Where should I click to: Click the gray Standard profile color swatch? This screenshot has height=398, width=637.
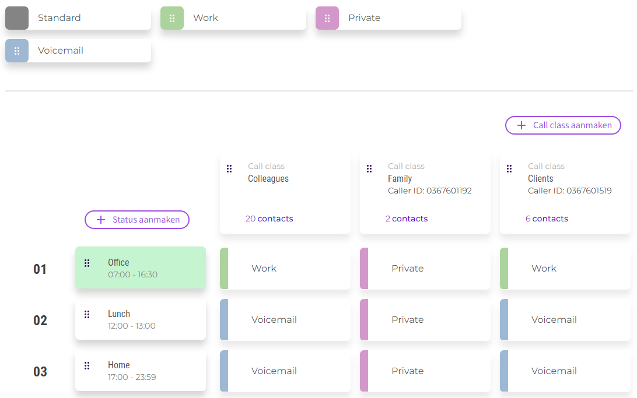(x=17, y=18)
